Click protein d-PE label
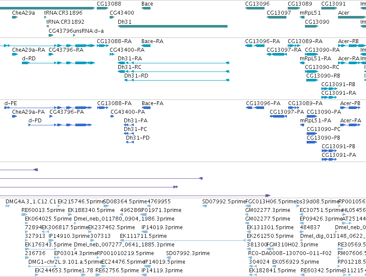Image resolution: width=366 pixels, height=277 pixels. tap(10, 103)
